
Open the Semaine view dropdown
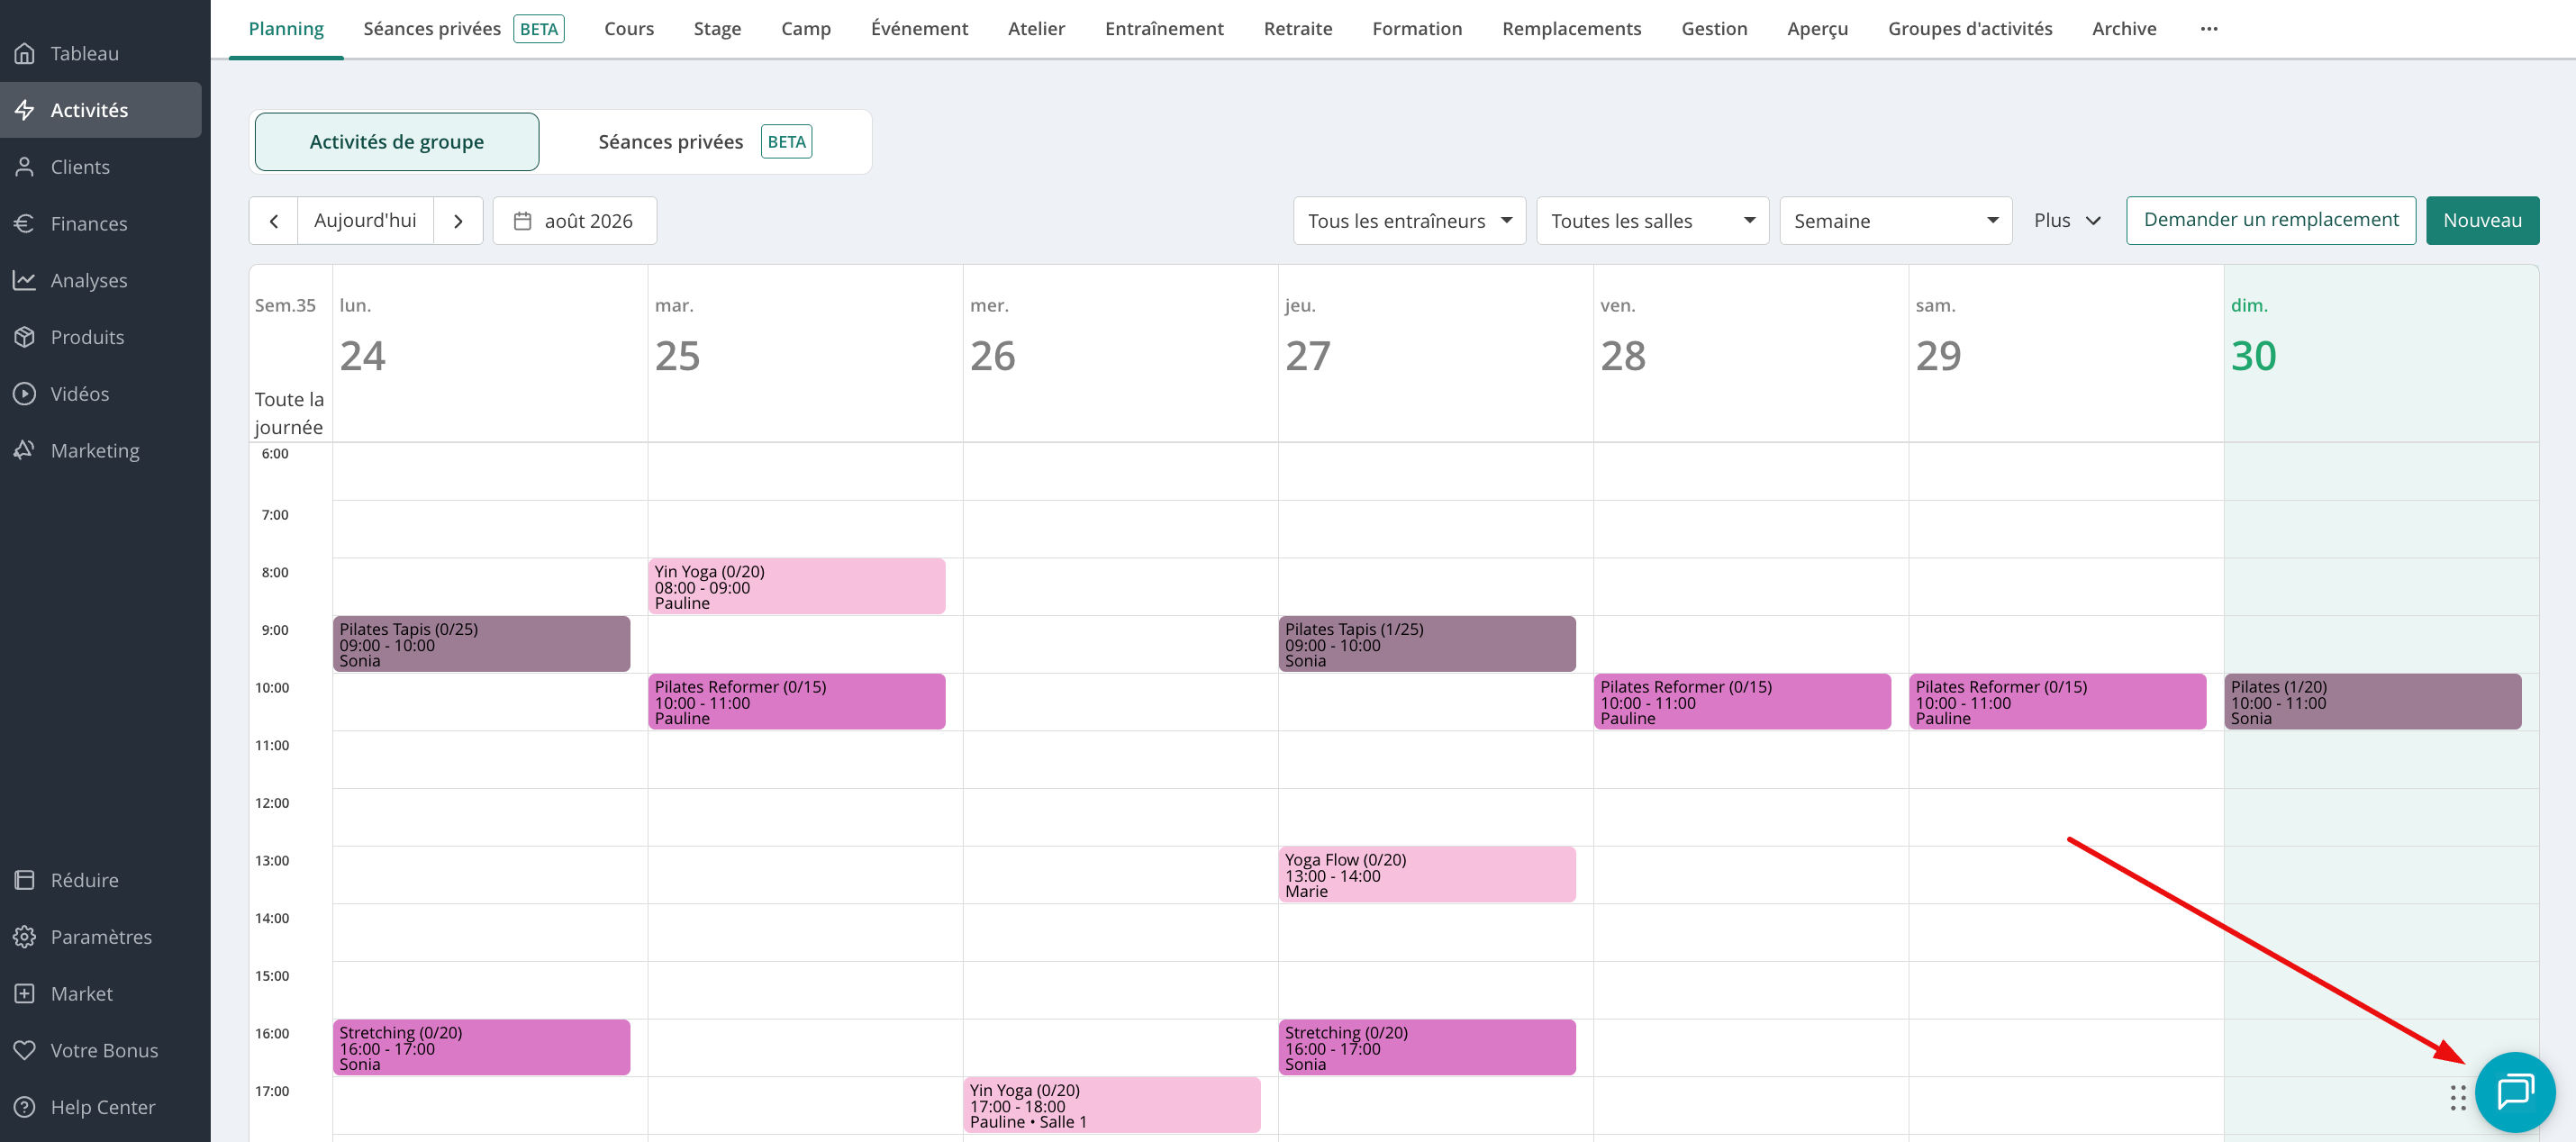click(x=1895, y=221)
